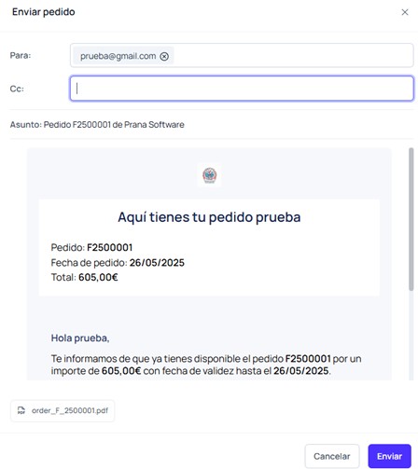Click the Asunto subject line text

click(x=97, y=125)
